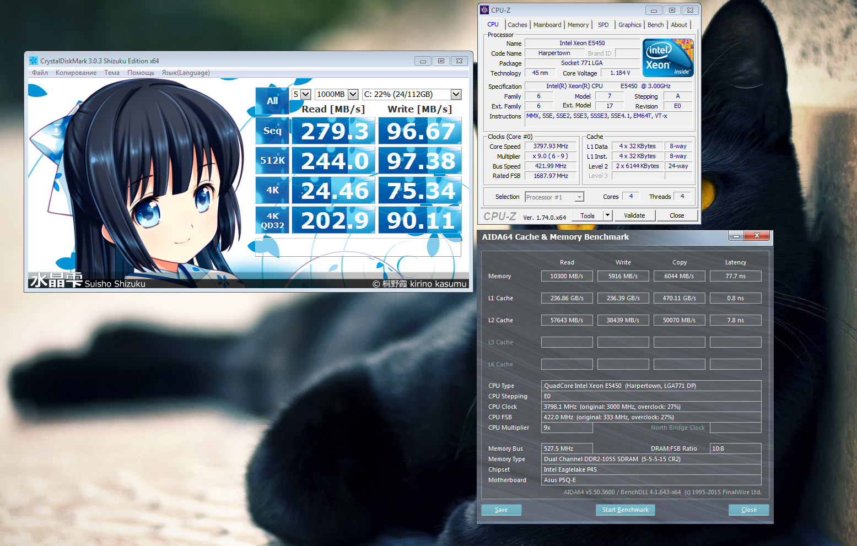Click the Memory Type DDR2-1055 field

[x=651, y=459]
